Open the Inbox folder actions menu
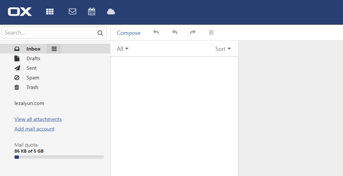 (54, 49)
